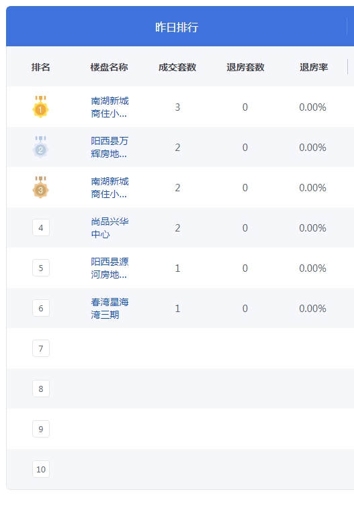Image resolution: width=354 pixels, height=506 pixels.
Task: Click the rank 10 badge
Action: pyautogui.click(x=41, y=469)
